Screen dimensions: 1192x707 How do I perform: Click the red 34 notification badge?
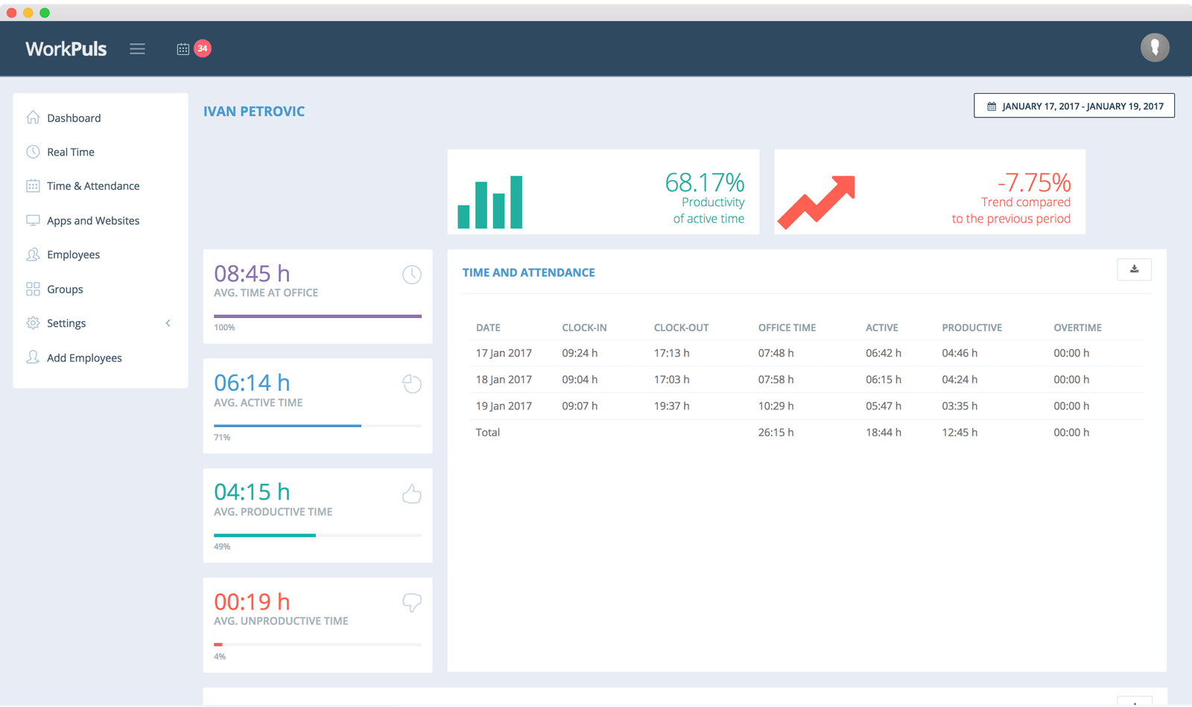[x=203, y=48]
